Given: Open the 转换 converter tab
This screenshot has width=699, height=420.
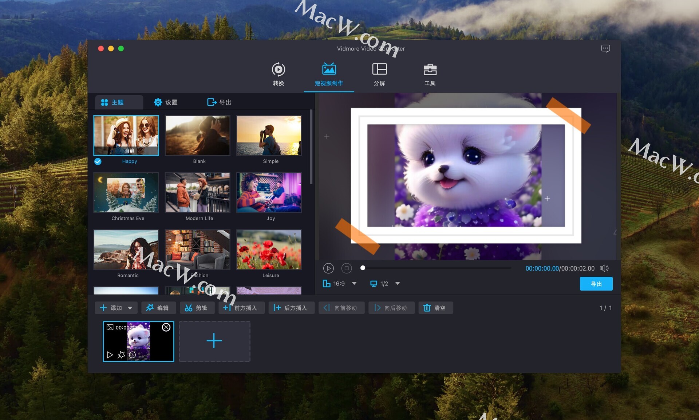Looking at the screenshot, I should (279, 75).
